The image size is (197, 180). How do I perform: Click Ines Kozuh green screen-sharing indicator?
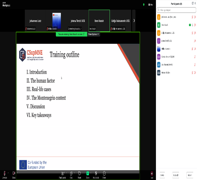(190, 25)
